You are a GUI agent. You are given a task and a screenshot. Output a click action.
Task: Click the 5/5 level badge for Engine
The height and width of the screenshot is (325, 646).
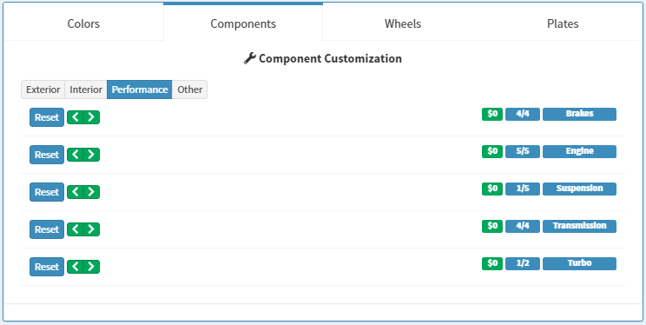(x=523, y=151)
